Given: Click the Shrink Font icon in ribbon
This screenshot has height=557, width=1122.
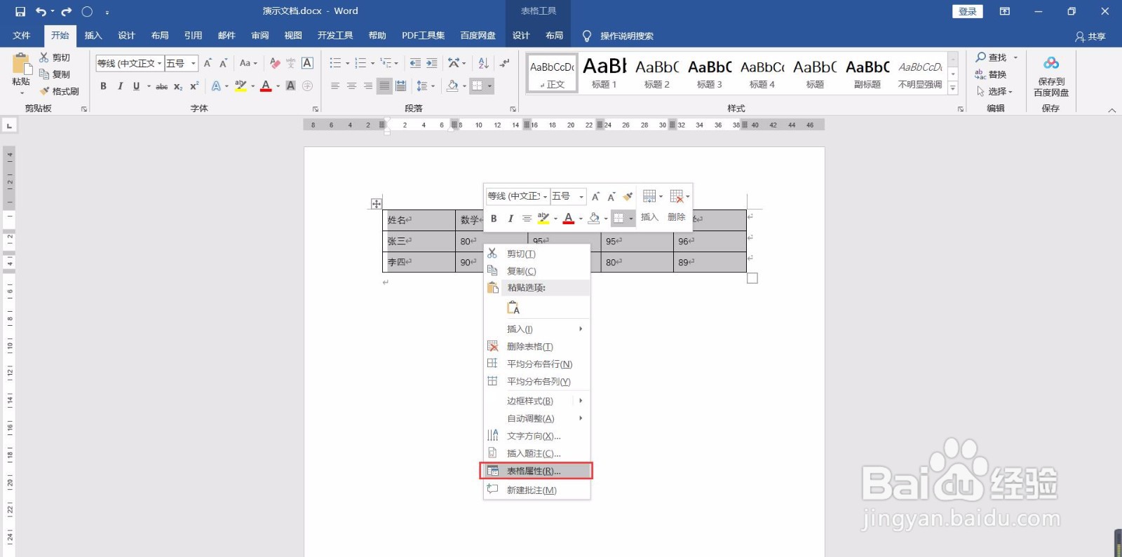Looking at the screenshot, I should 223,63.
